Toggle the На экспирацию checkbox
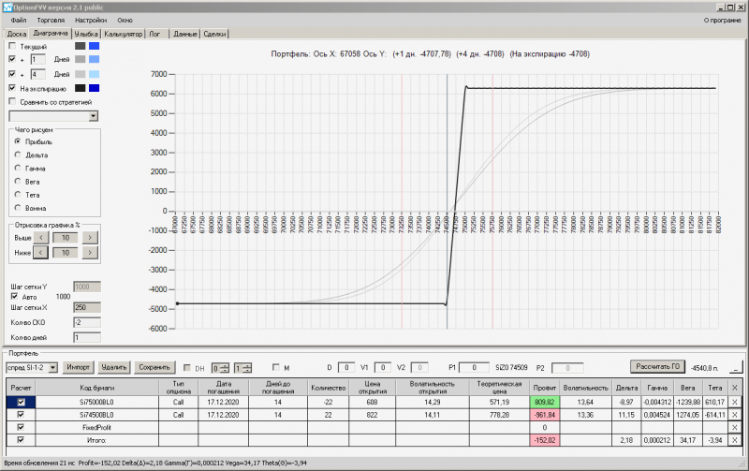749x471 pixels. pos(12,88)
